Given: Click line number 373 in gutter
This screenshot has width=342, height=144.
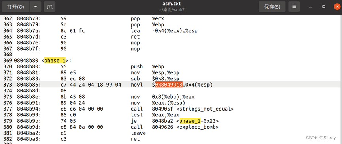Looking at the screenshot, I should pyautogui.click(x=7, y=85).
